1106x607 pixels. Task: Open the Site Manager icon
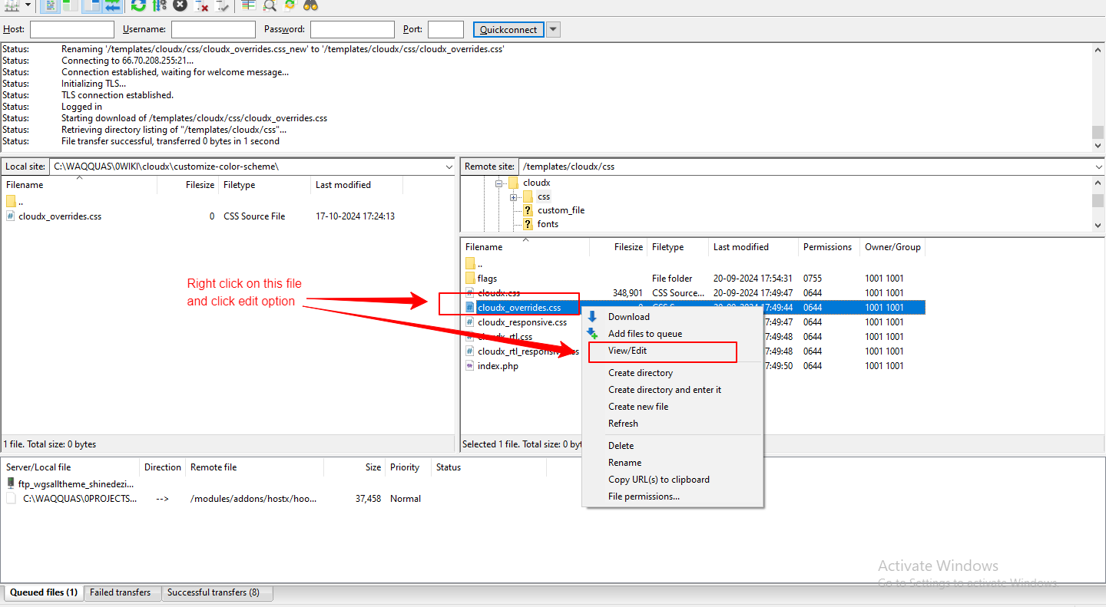pos(12,5)
